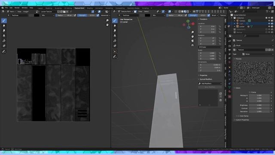The height and width of the screenshot is (155, 275).
Task: Expand the Custom Properties panel
Action: click(242, 120)
